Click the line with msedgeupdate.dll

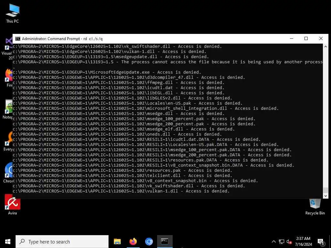(111, 57)
